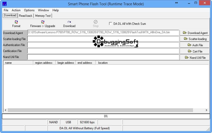Click the Format toolbar icon
This screenshot has height=133, width=212.
[x=16, y=22]
